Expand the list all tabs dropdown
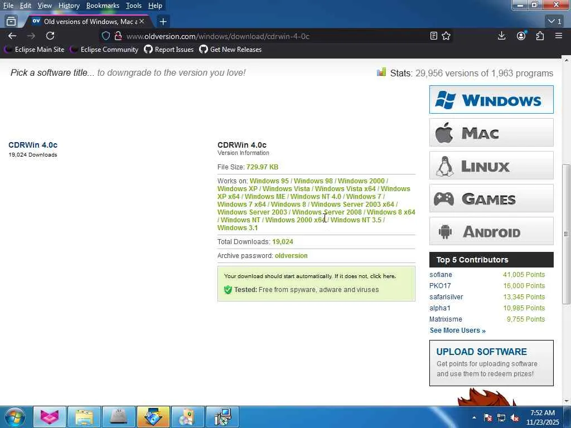 (x=555, y=22)
